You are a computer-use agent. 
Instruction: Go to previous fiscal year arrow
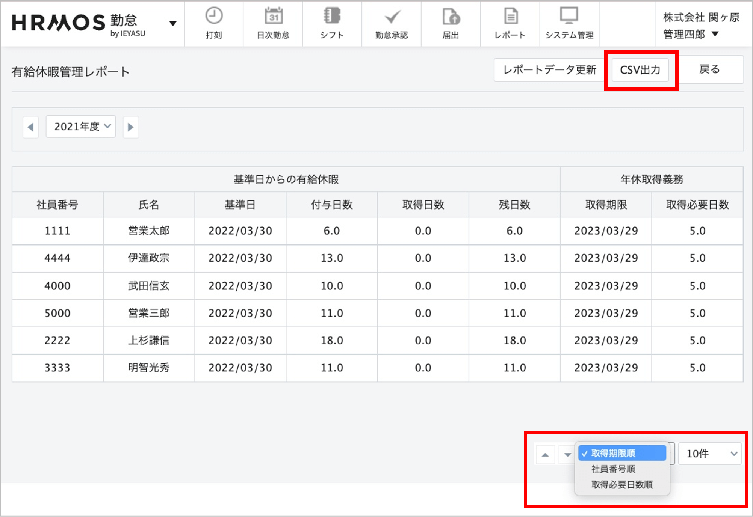coord(31,127)
